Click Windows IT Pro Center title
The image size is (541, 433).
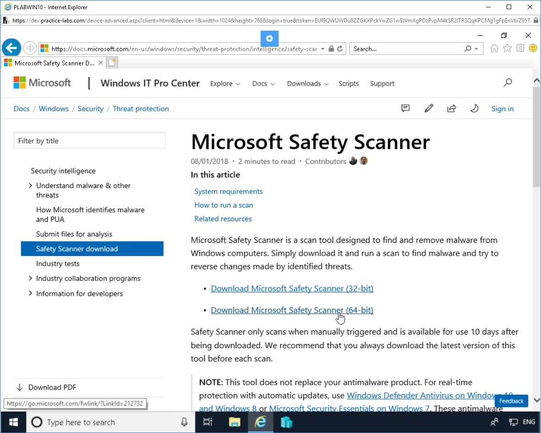coord(150,83)
